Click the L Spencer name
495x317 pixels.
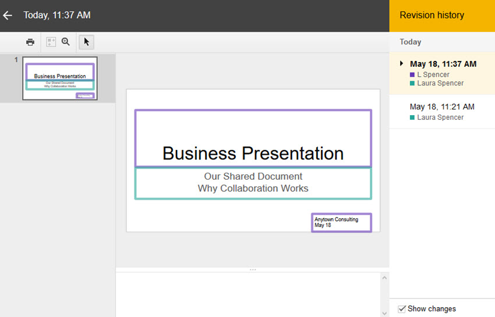pyautogui.click(x=433, y=75)
